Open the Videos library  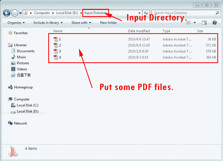tap(22, 69)
